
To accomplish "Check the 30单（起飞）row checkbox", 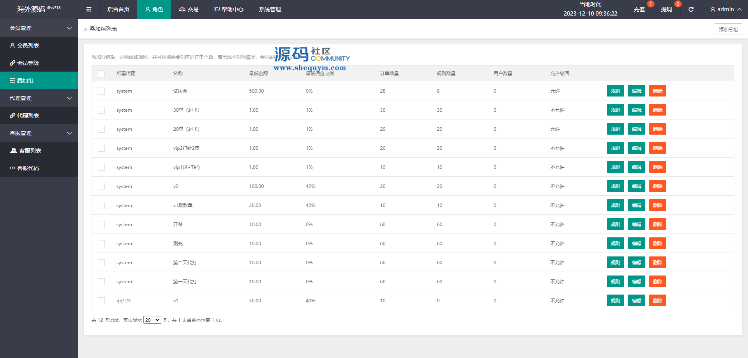I will click(x=101, y=110).
